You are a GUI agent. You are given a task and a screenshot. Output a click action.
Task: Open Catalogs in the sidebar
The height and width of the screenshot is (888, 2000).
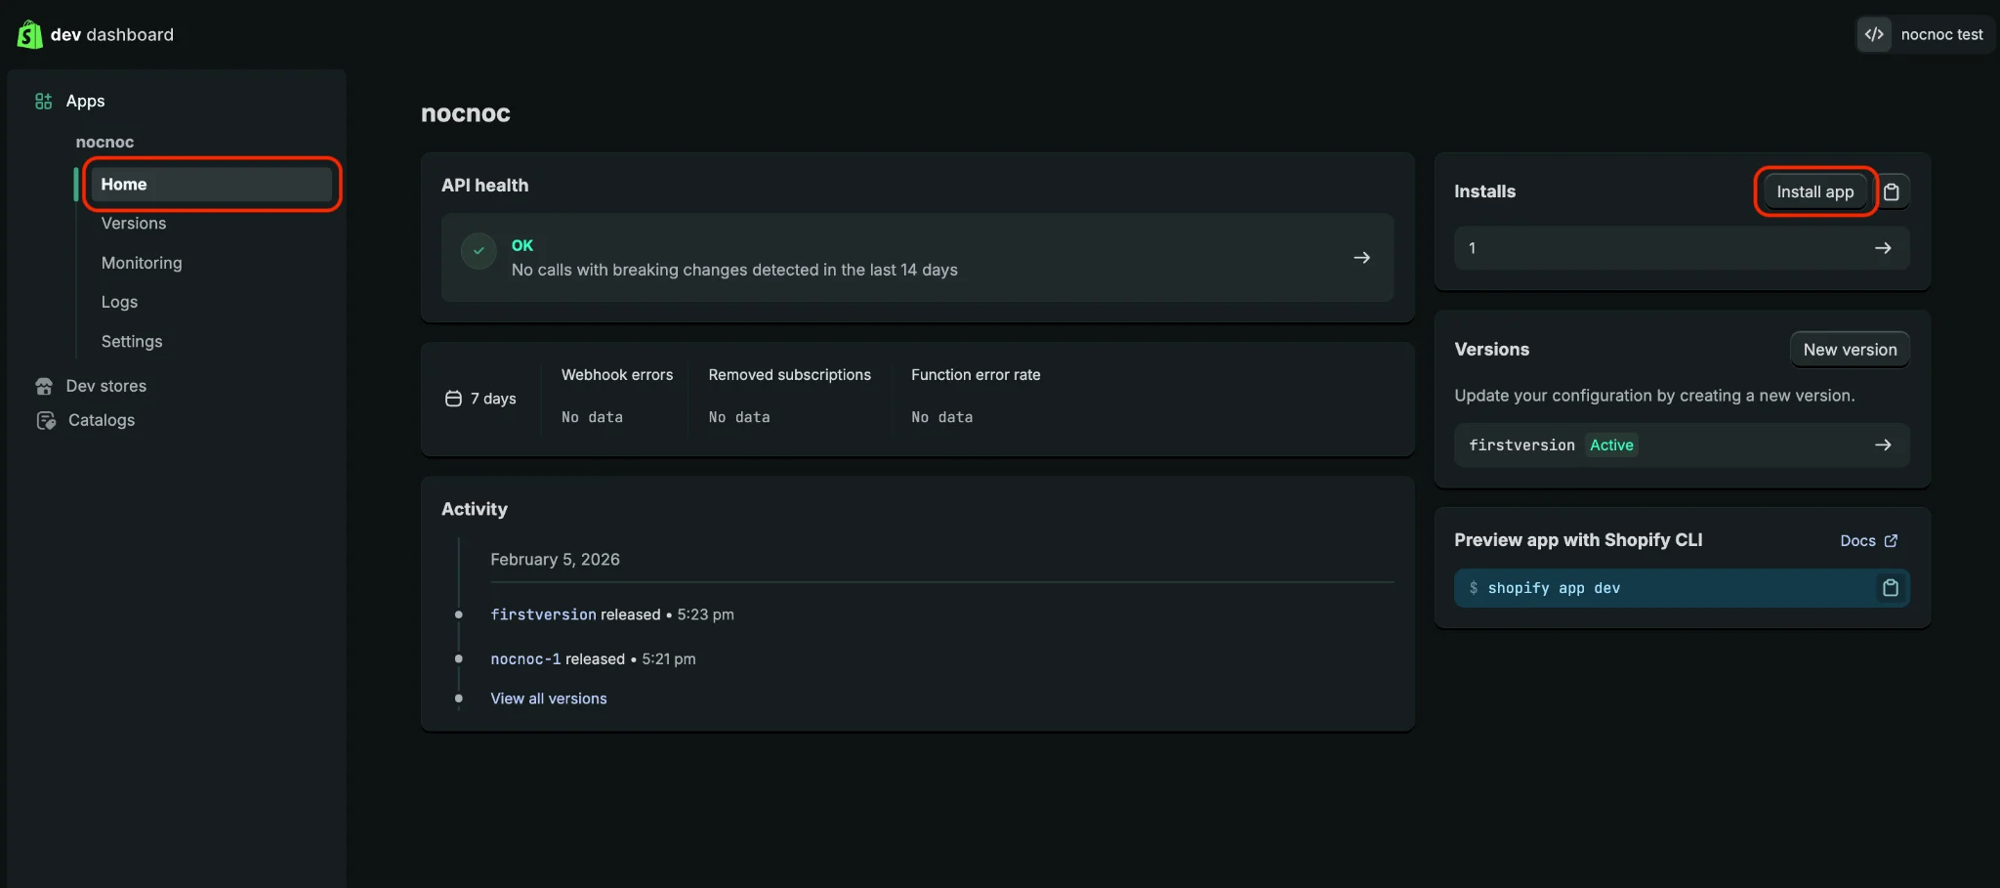coord(102,421)
